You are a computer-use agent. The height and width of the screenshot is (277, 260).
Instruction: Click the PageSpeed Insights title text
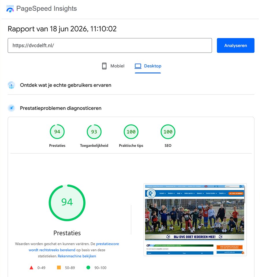(47, 8)
